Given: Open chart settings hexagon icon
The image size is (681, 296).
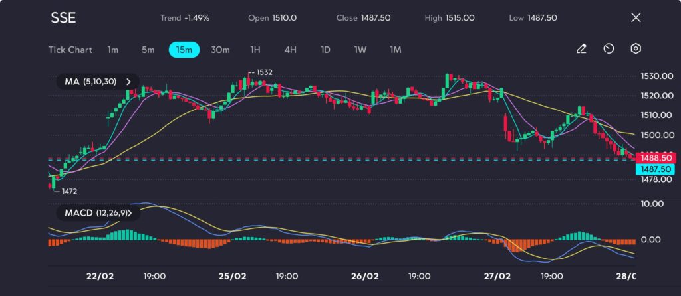Looking at the screenshot, I should click(x=636, y=49).
